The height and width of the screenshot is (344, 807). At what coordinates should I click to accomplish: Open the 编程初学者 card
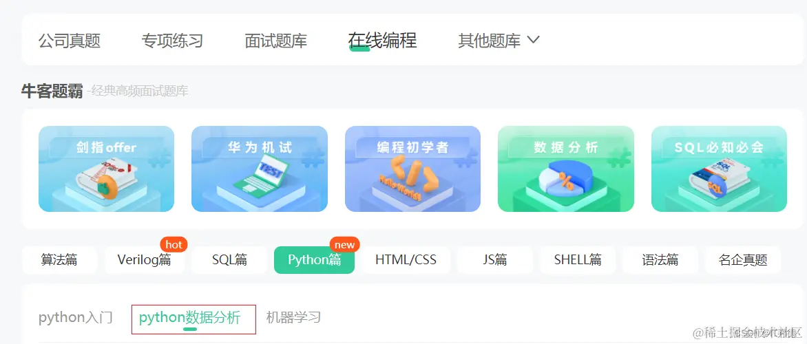click(x=412, y=169)
